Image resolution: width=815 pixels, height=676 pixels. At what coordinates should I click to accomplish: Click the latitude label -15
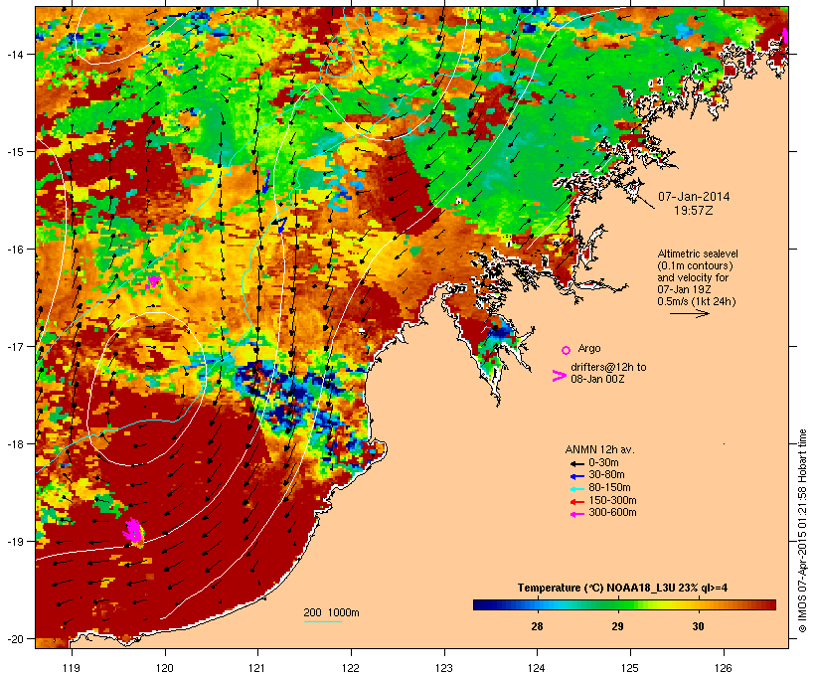tap(15, 152)
